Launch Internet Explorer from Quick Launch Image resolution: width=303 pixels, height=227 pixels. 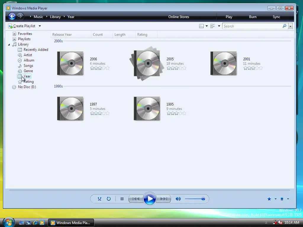(35, 223)
